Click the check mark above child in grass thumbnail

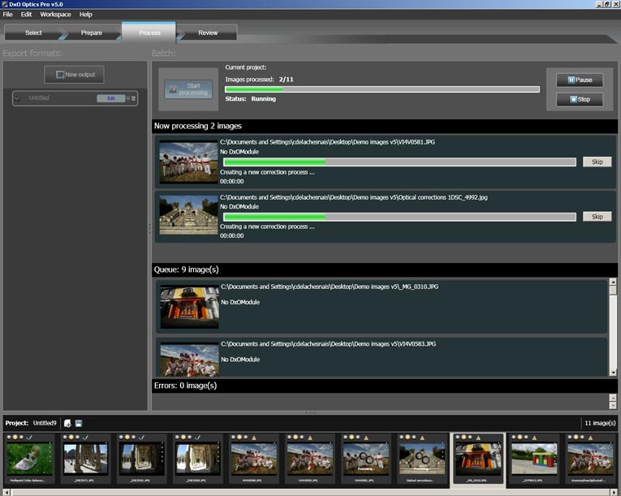[29, 438]
